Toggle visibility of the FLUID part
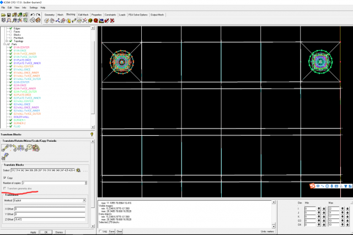Image resolution: width=353 pixels, height=235 pixels. [10, 127]
